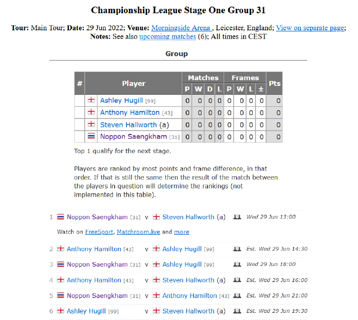This screenshot has width=358, height=320.
Task: Click the Player column header
Action: [x=133, y=83]
